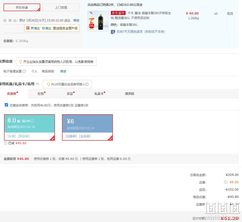242x222 pixels.
Task: Uncheck the 优惠组合推荐 checkbox
Action: (7, 105)
